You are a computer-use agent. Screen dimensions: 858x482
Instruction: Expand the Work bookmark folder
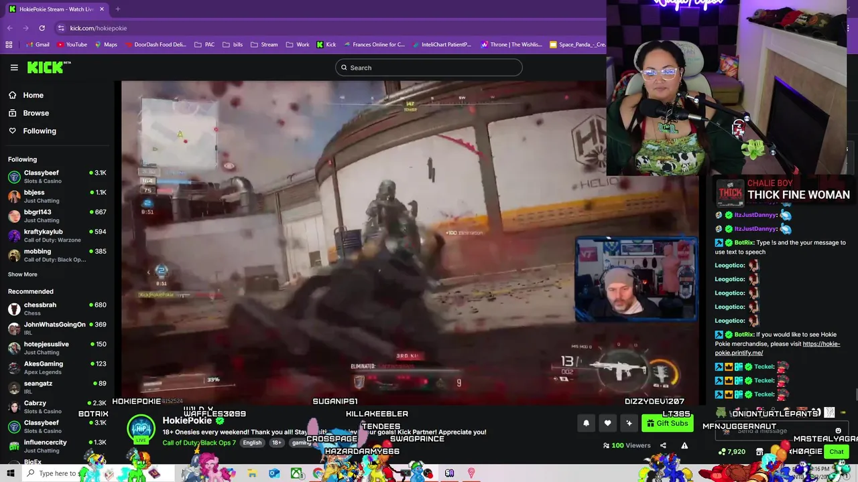[298, 45]
